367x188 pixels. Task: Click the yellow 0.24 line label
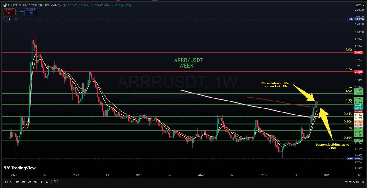pos(348,128)
